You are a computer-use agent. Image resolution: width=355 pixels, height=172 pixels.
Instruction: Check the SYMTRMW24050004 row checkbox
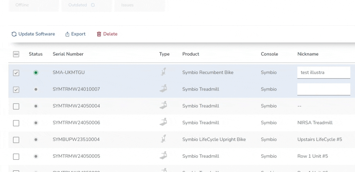click(x=16, y=106)
